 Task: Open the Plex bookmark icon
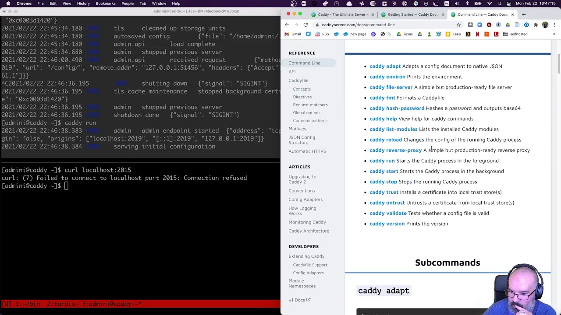pyautogui.click(x=468, y=34)
